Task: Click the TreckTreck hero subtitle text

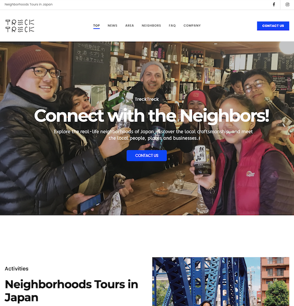Action: pos(146,99)
